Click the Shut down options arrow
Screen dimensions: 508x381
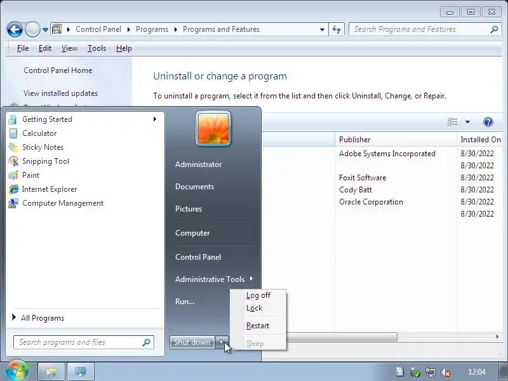(x=222, y=342)
